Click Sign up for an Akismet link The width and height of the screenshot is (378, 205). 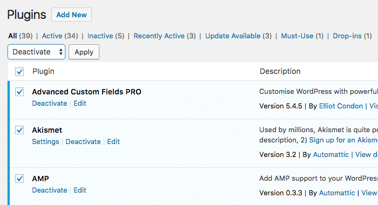[x=343, y=140]
